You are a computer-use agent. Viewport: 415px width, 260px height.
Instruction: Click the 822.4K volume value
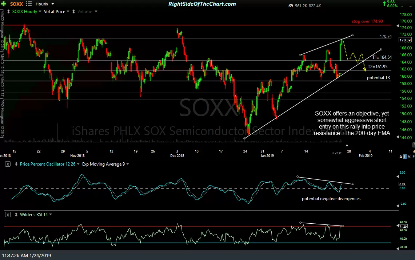click(315, 6)
